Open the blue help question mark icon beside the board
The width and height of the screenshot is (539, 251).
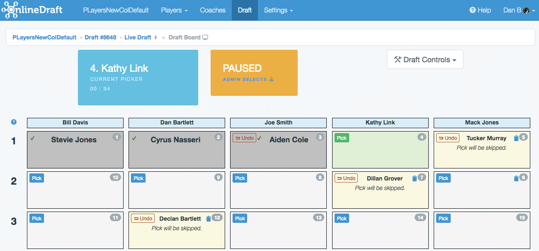[14, 122]
